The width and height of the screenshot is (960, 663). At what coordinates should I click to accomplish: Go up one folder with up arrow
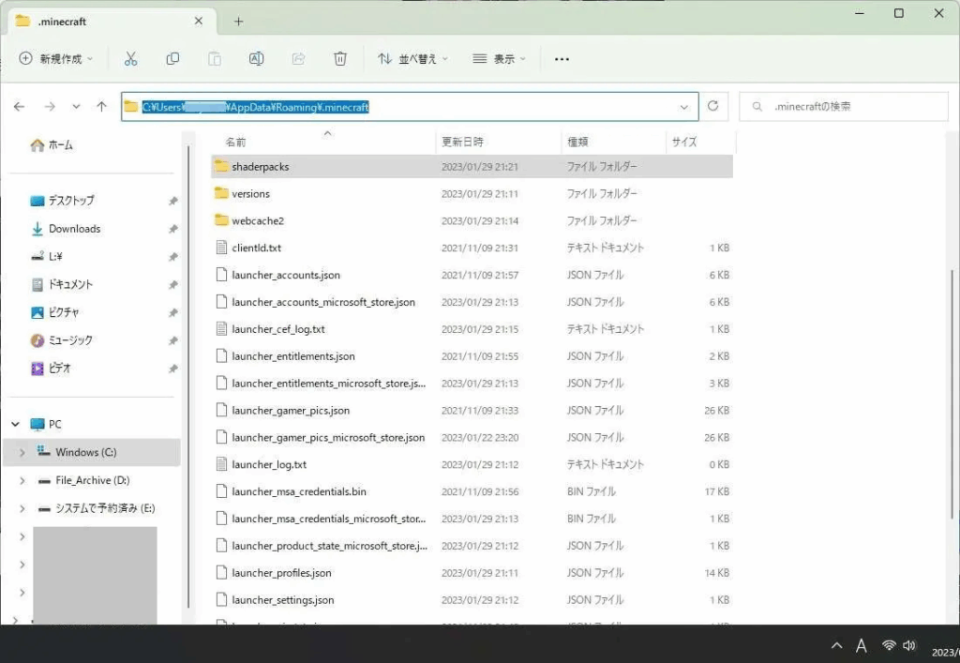[101, 107]
